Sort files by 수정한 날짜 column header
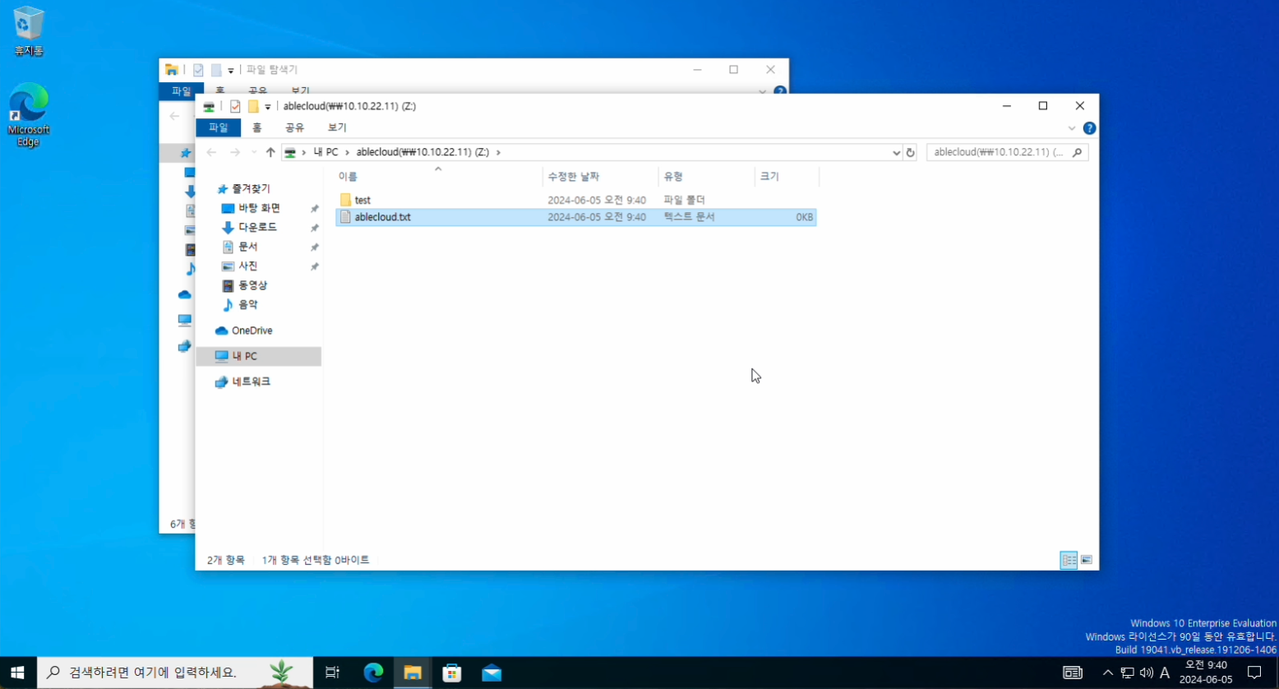 (574, 176)
